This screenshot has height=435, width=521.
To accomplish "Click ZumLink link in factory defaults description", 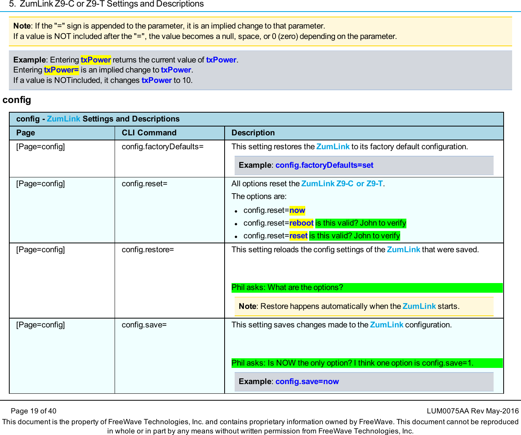I will click(333, 147).
